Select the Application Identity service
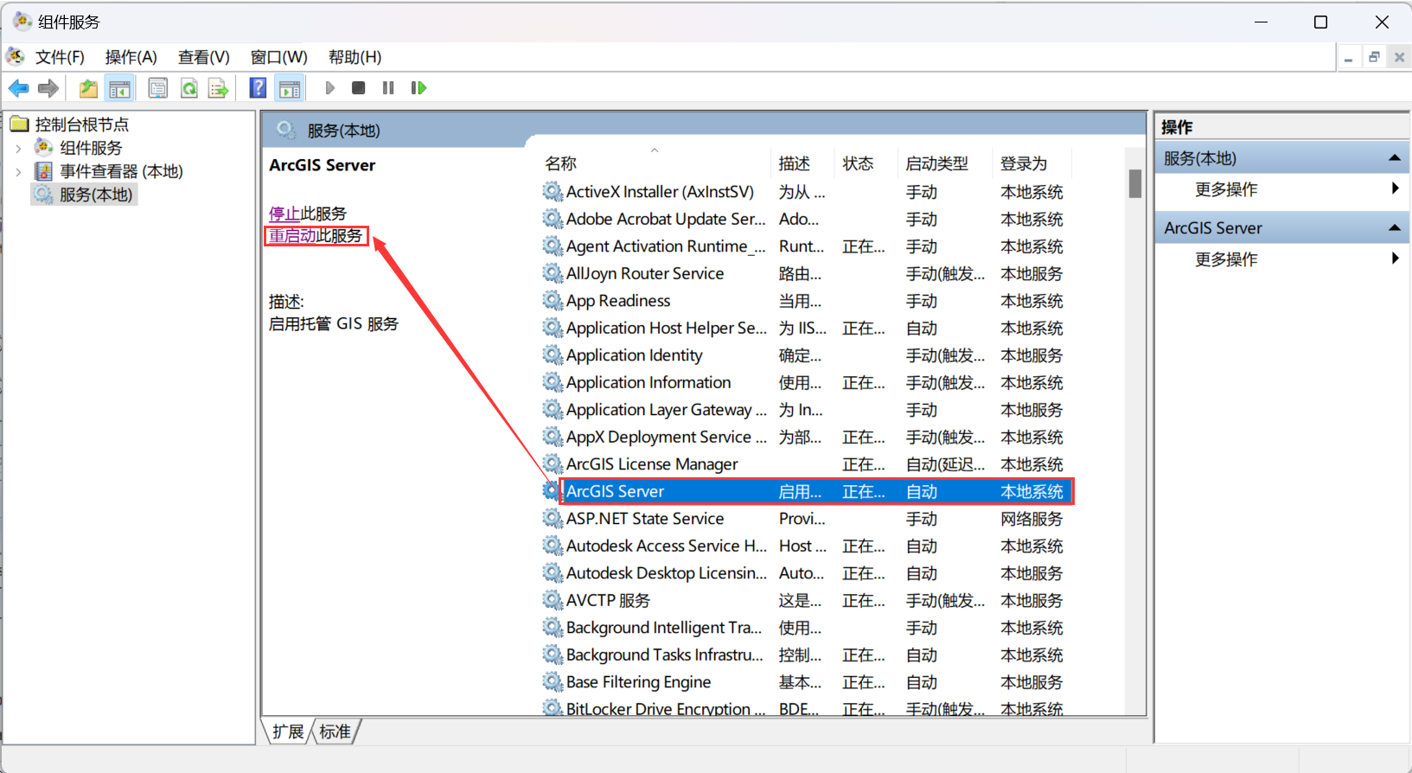The width and height of the screenshot is (1412, 773). pyautogui.click(x=806, y=355)
